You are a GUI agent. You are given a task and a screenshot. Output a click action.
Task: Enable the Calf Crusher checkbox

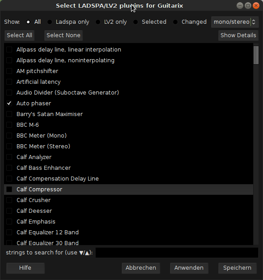[9, 200]
